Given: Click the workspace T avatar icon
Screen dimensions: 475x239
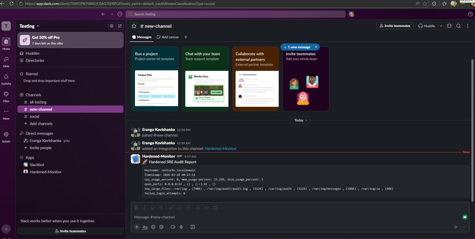Looking at the screenshot, I should coord(6,26).
